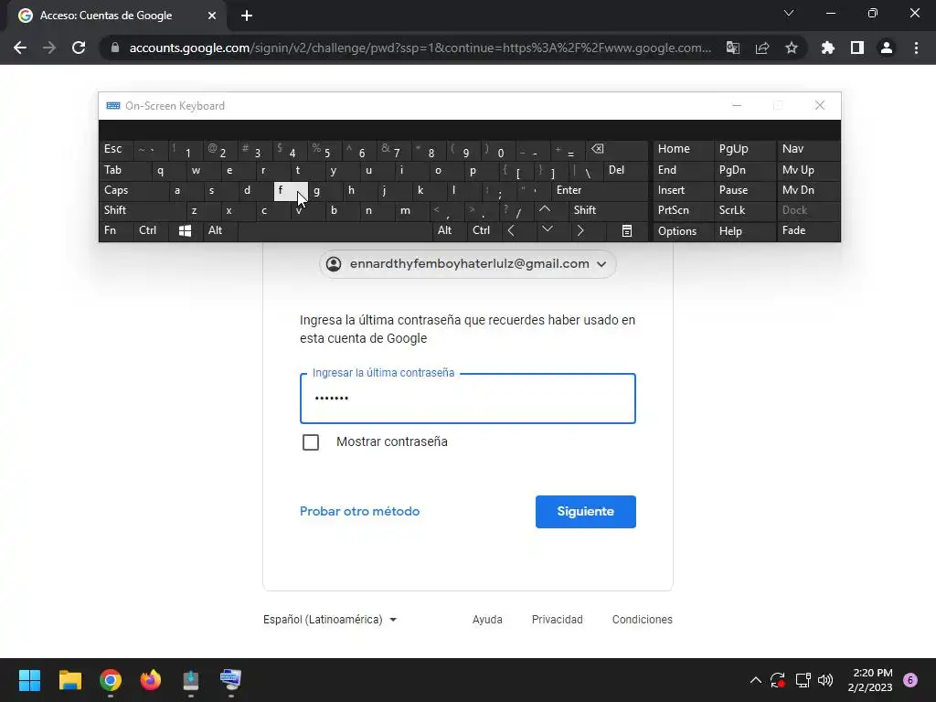Tap the Esc key on On-Screen Keyboard
The width and height of the screenshot is (936, 702).
(x=116, y=149)
